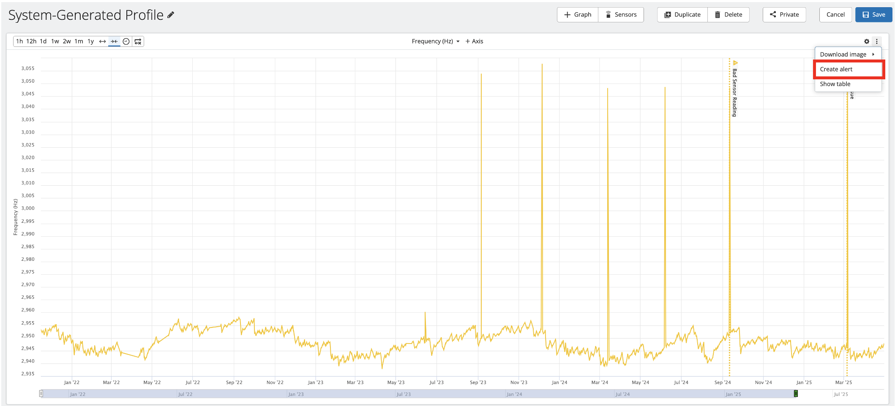Select Show table in the menu
Screen dimensions: 895x406
pyautogui.click(x=848, y=84)
